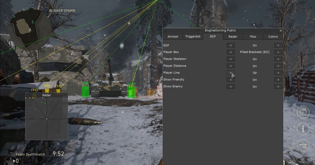Click the left arrow for Player Skeleton
The height and width of the screenshot is (165, 315).
[x=231, y=59]
